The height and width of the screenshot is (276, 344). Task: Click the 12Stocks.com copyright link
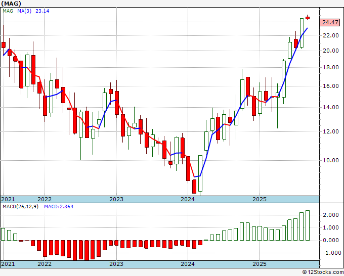pos(323,272)
